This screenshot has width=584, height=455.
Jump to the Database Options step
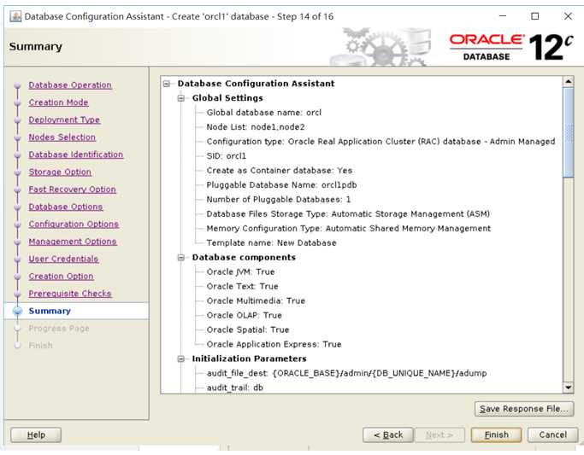[x=66, y=207]
